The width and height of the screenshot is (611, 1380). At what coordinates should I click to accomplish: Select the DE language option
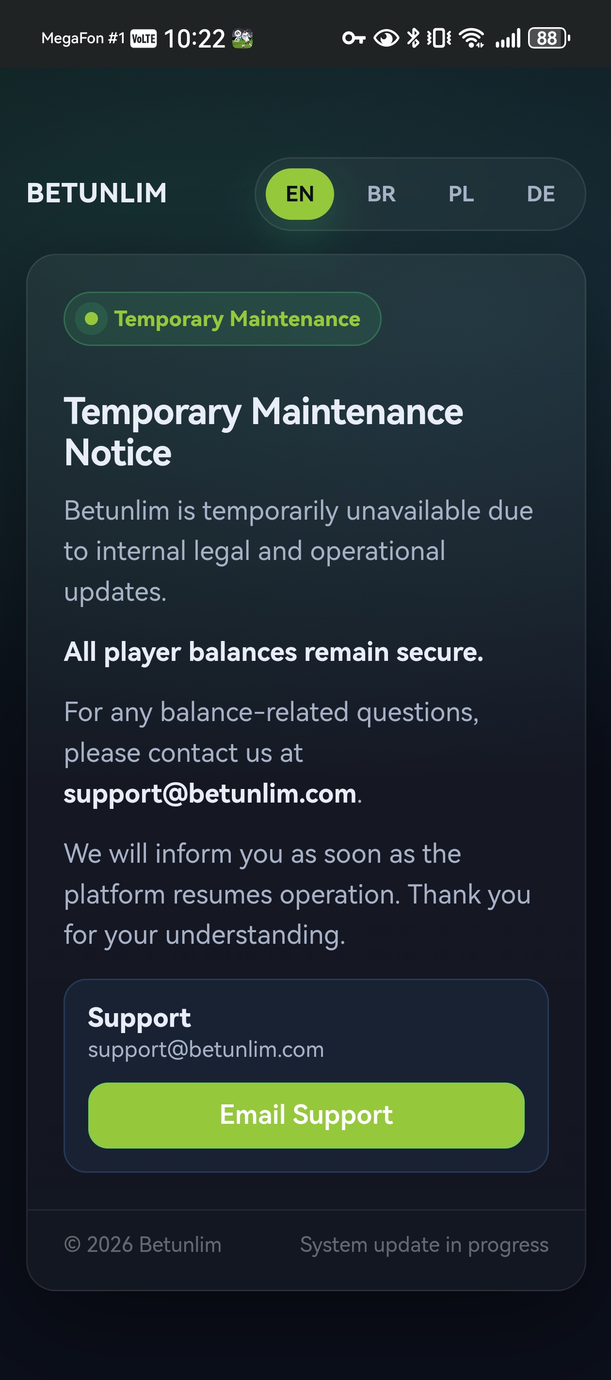(540, 194)
